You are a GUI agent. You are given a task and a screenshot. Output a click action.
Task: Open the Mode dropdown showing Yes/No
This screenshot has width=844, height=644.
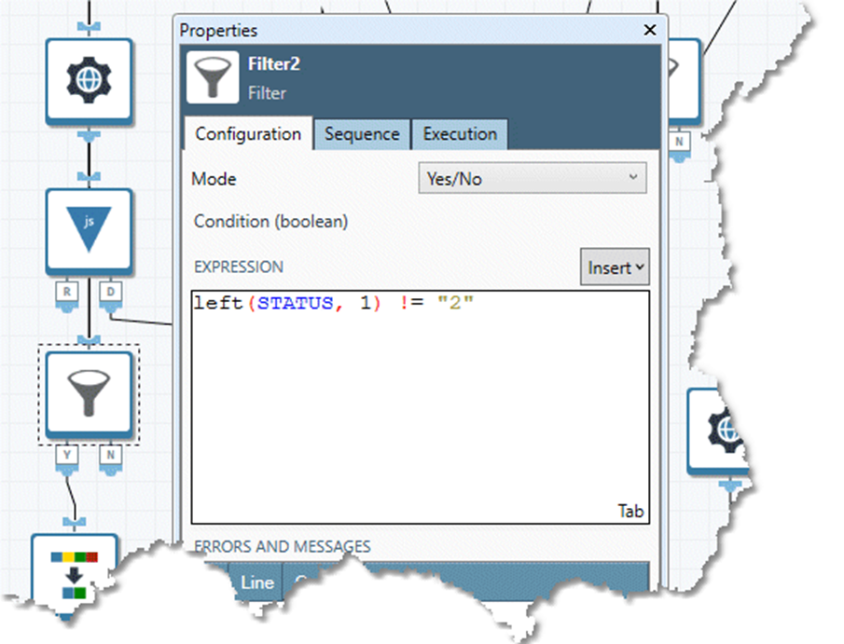pos(532,178)
